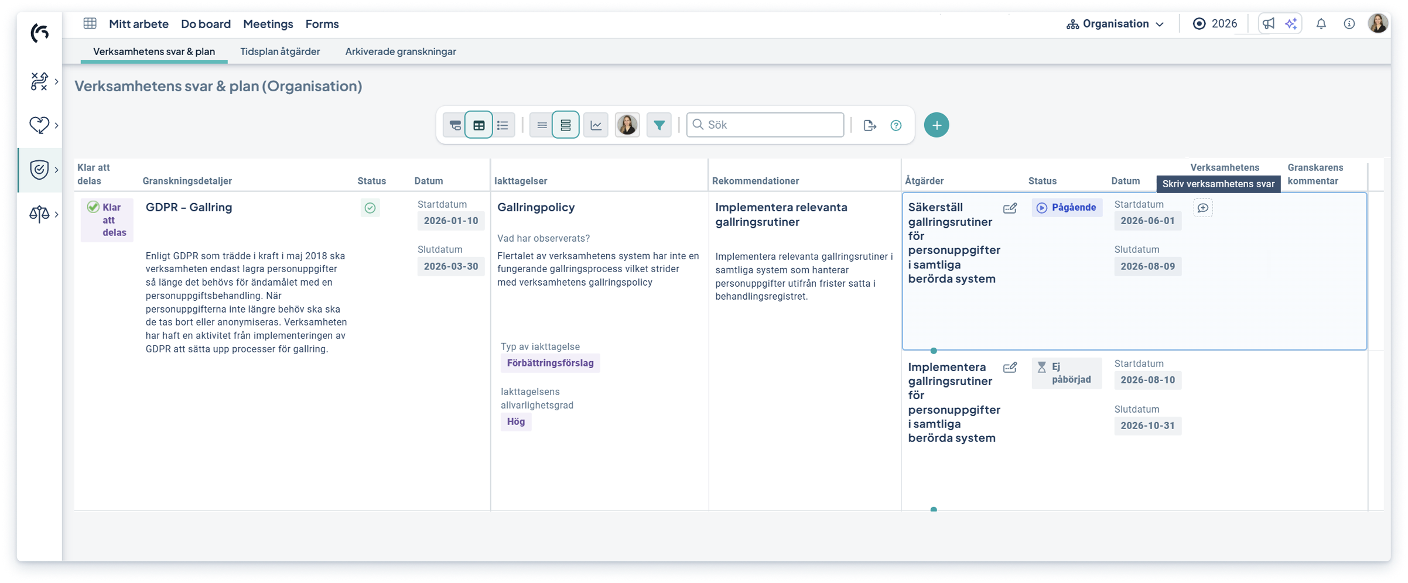Open the Organisation dropdown
The image size is (1408, 583).
(1115, 24)
